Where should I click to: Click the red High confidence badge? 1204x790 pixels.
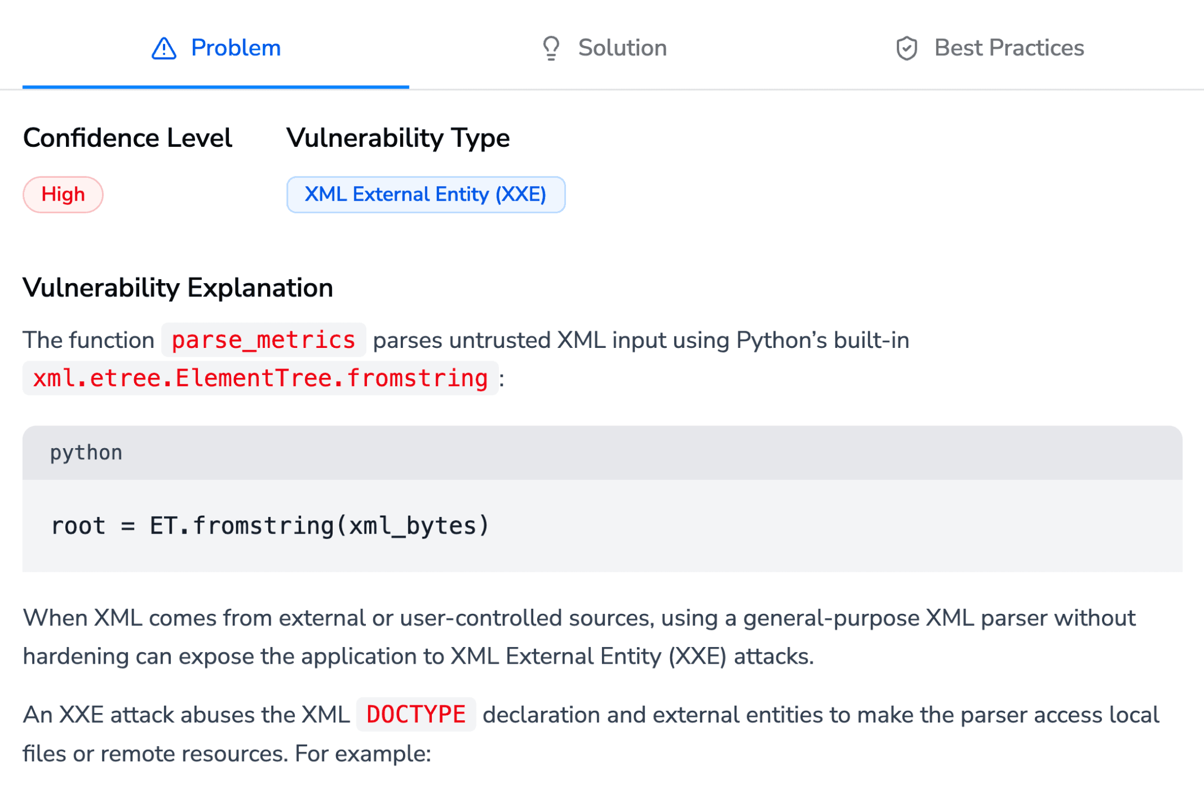(63, 194)
